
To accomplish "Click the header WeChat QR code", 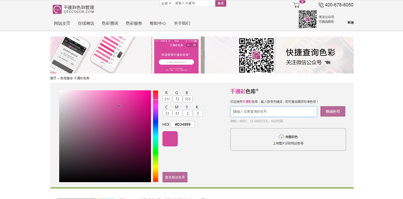I will (x=308, y=19).
